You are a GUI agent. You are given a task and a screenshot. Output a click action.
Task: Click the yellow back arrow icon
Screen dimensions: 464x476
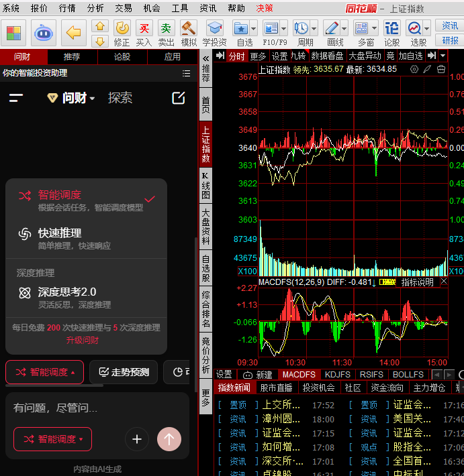click(73, 32)
